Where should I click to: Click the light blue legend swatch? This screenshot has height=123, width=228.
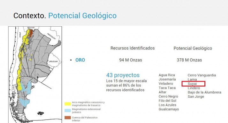[x=68, y=111]
